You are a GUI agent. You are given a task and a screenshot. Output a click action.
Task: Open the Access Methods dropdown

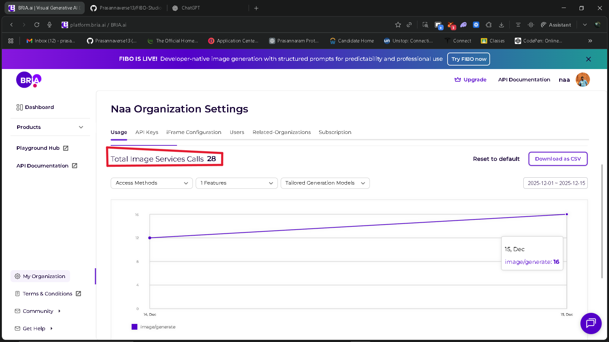pyautogui.click(x=152, y=183)
